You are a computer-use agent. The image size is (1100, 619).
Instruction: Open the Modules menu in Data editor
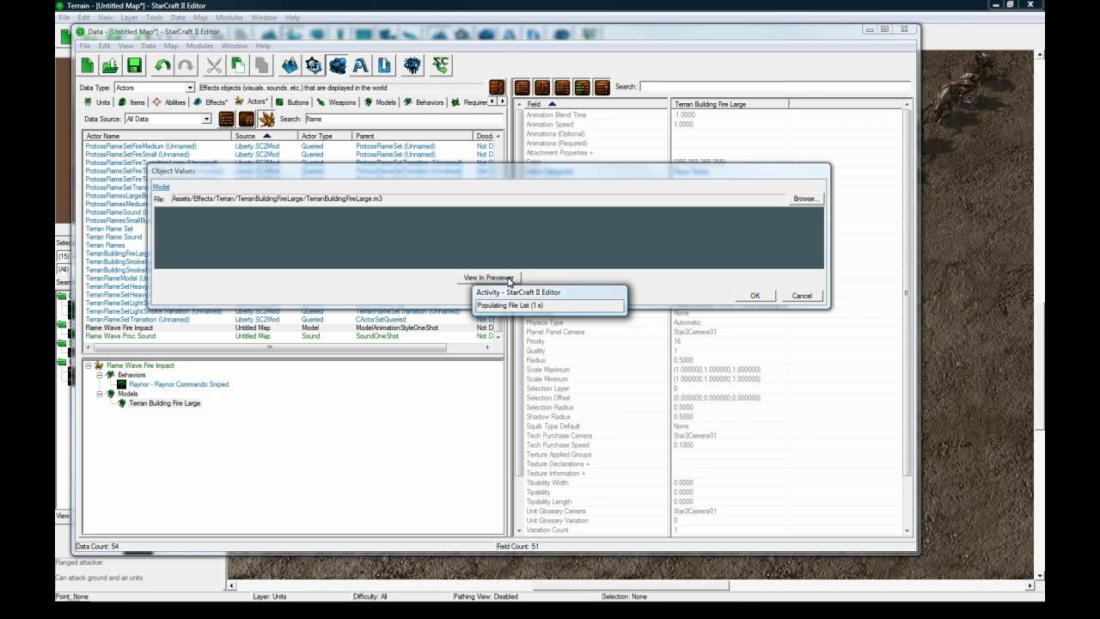tap(199, 46)
